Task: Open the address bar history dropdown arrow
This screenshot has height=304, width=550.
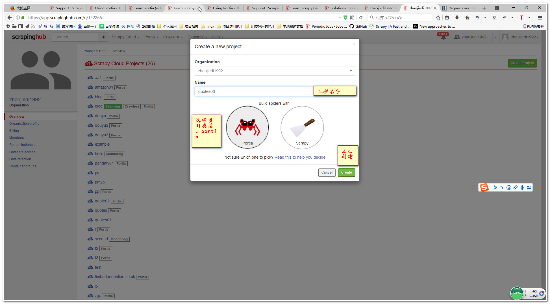Action: 340,18
